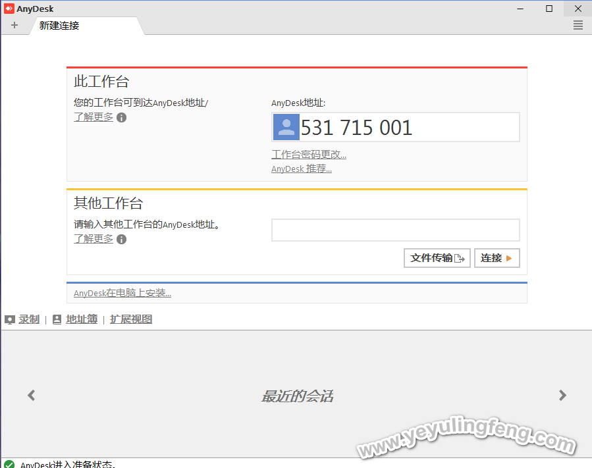Maximize the AnyDesk window
This screenshot has width=592, height=468.
click(x=549, y=9)
